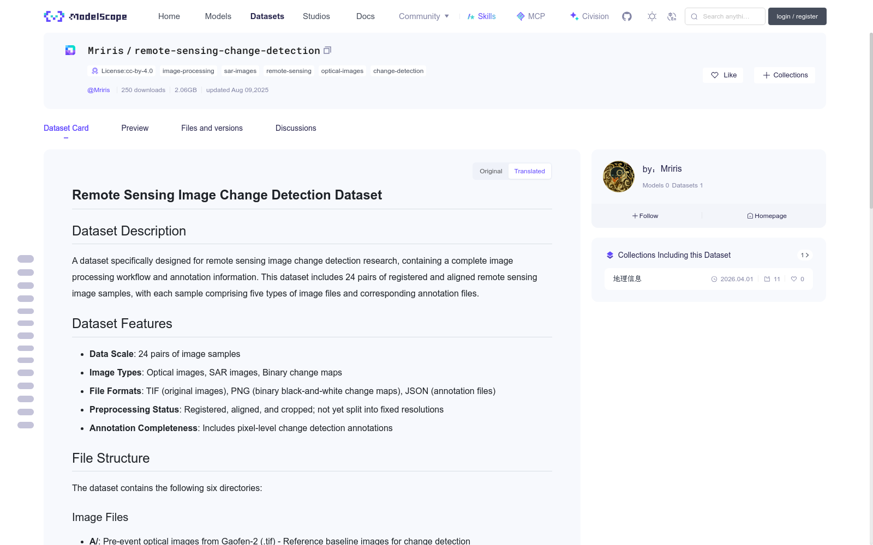Viewport: 873px width, 545px height.
Task: Click the File Structure heading
Action: point(111,458)
